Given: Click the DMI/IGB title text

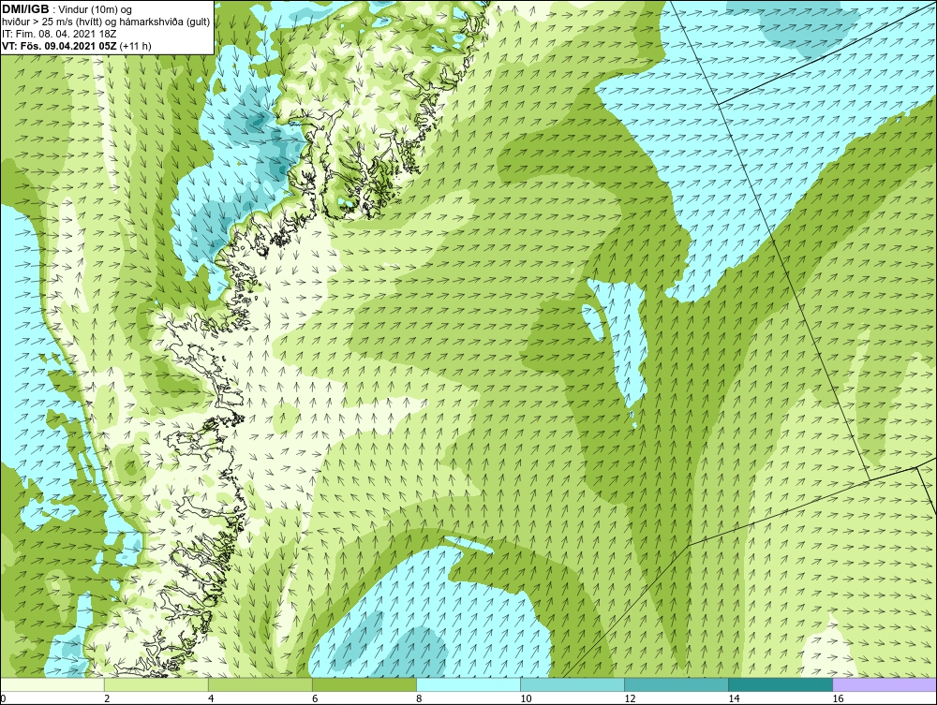Looking at the screenshot, I should (x=25, y=9).
